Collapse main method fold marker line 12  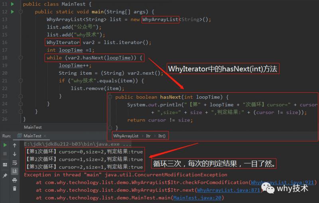click(x=21, y=12)
